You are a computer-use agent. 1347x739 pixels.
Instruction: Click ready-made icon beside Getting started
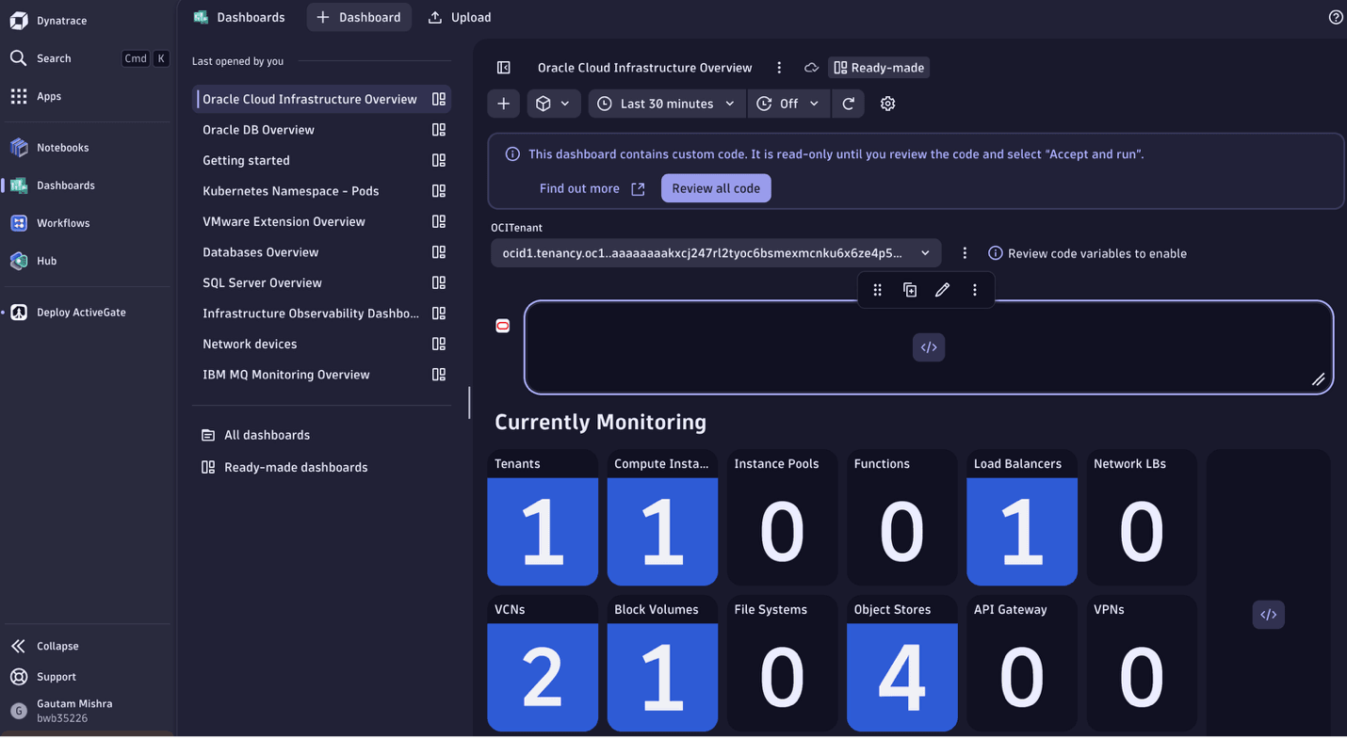(439, 160)
